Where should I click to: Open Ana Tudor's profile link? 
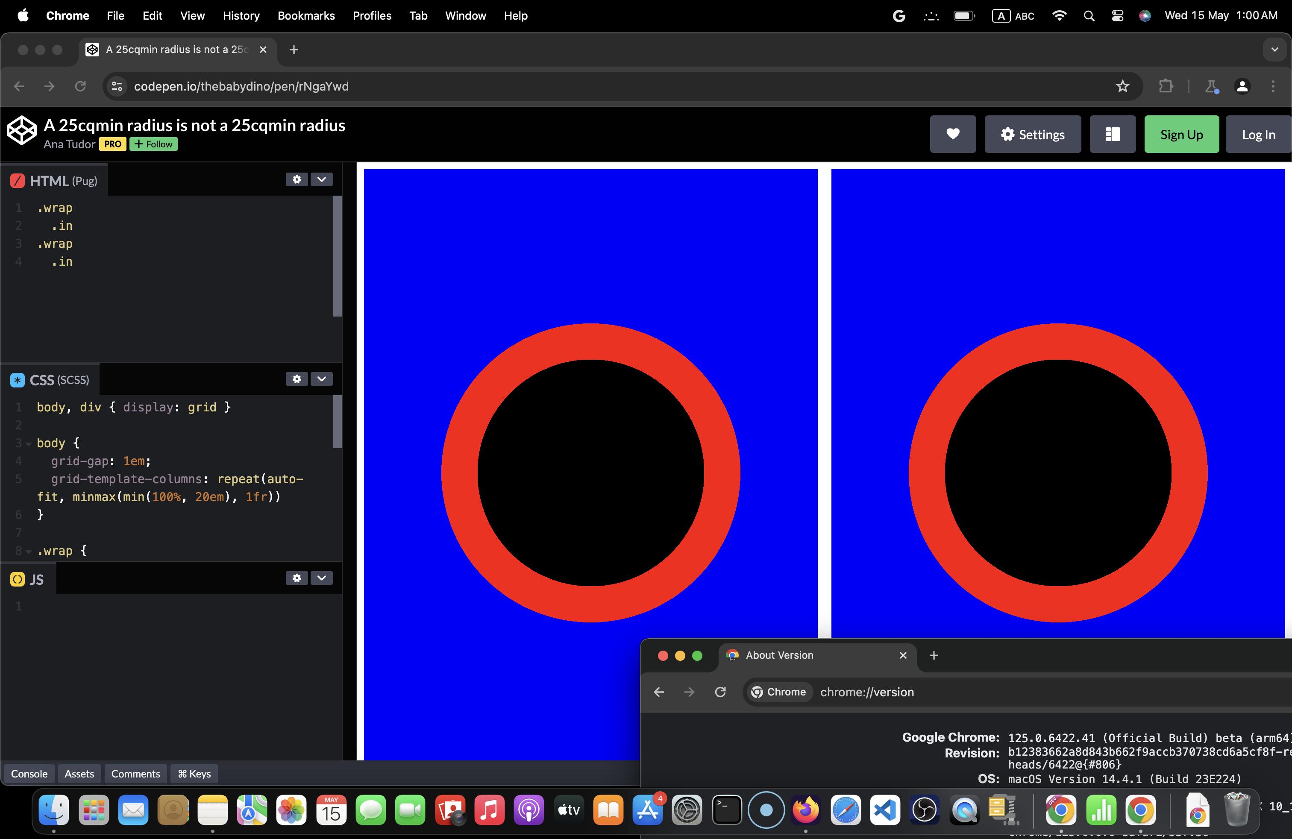click(x=69, y=144)
